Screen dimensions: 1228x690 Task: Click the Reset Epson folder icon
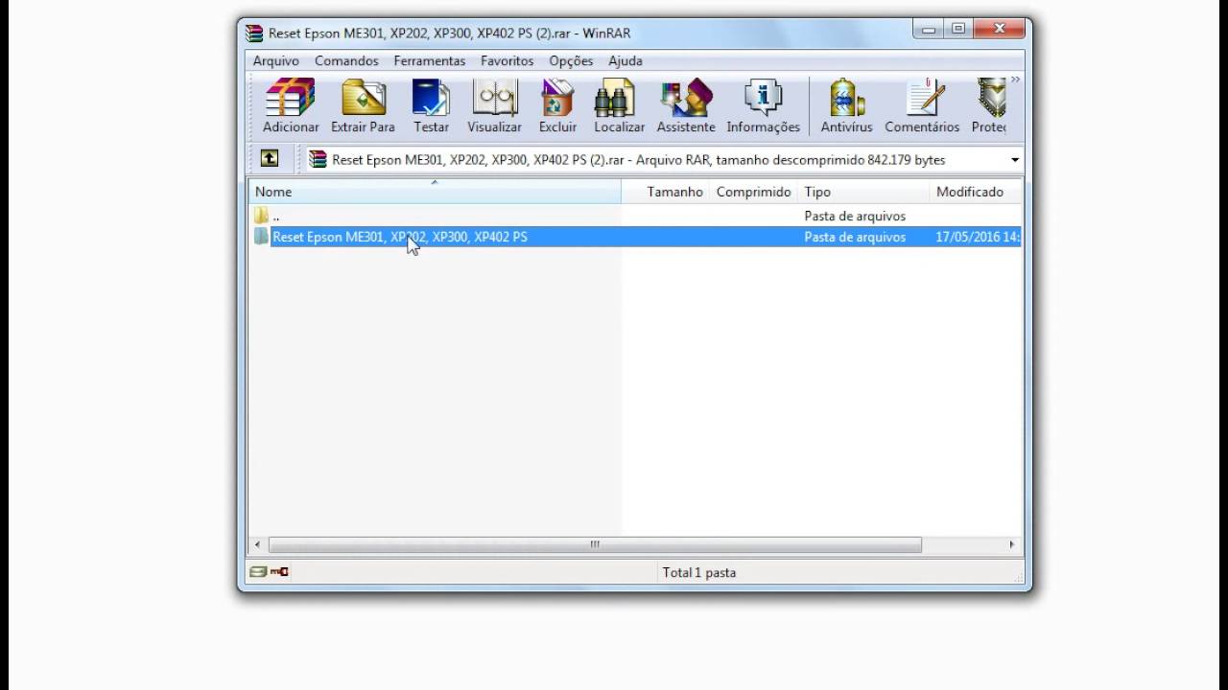click(x=262, y=237)
